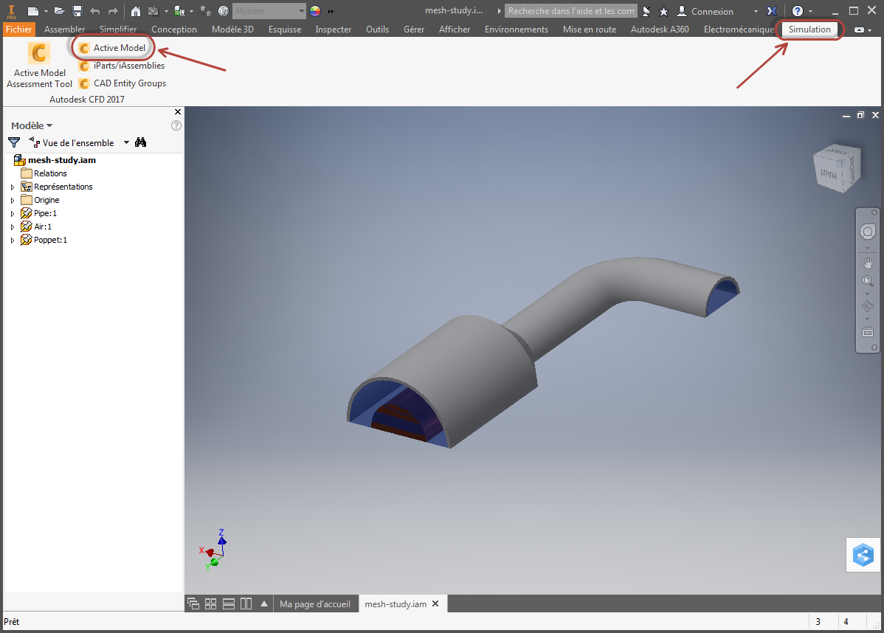Launch the Active Model Assessment Tool
The image size is (884, 633).
click(39, 66)
